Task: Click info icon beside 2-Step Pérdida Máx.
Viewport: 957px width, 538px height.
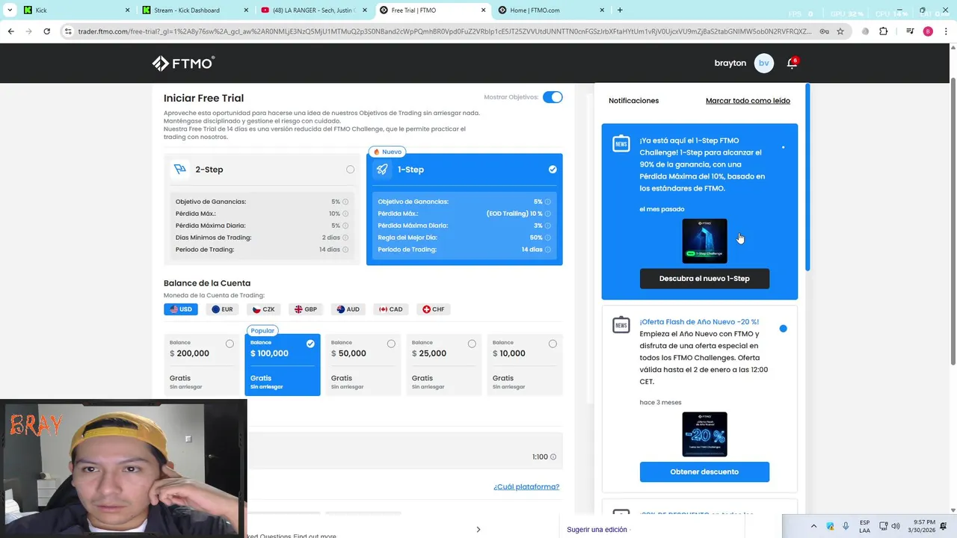Action: pyautogui.click(x=345, y=214)
